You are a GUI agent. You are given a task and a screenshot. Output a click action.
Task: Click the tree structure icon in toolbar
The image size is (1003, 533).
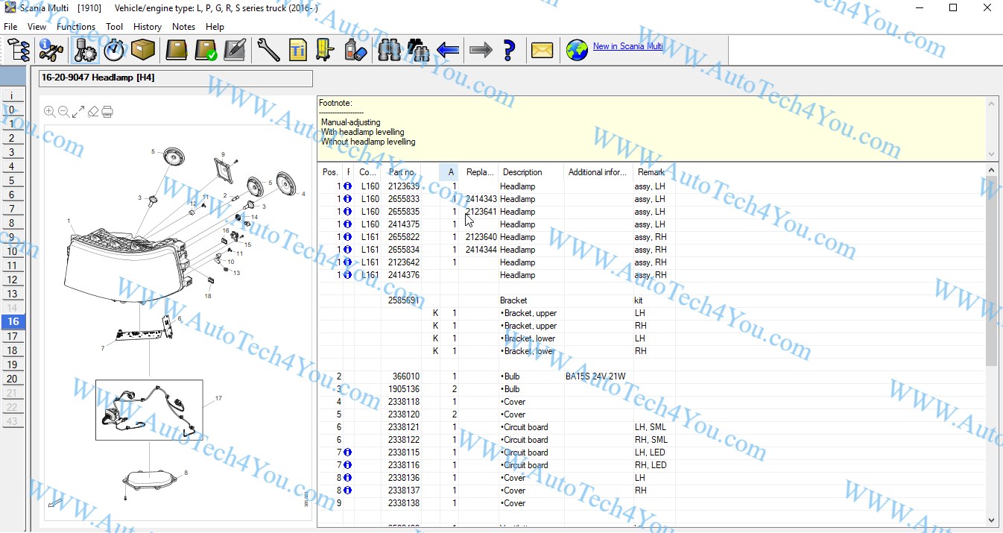(x=18, y=51)
